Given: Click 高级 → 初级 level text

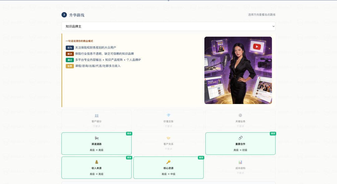Looking at the screenshot, I should (240, 150).
